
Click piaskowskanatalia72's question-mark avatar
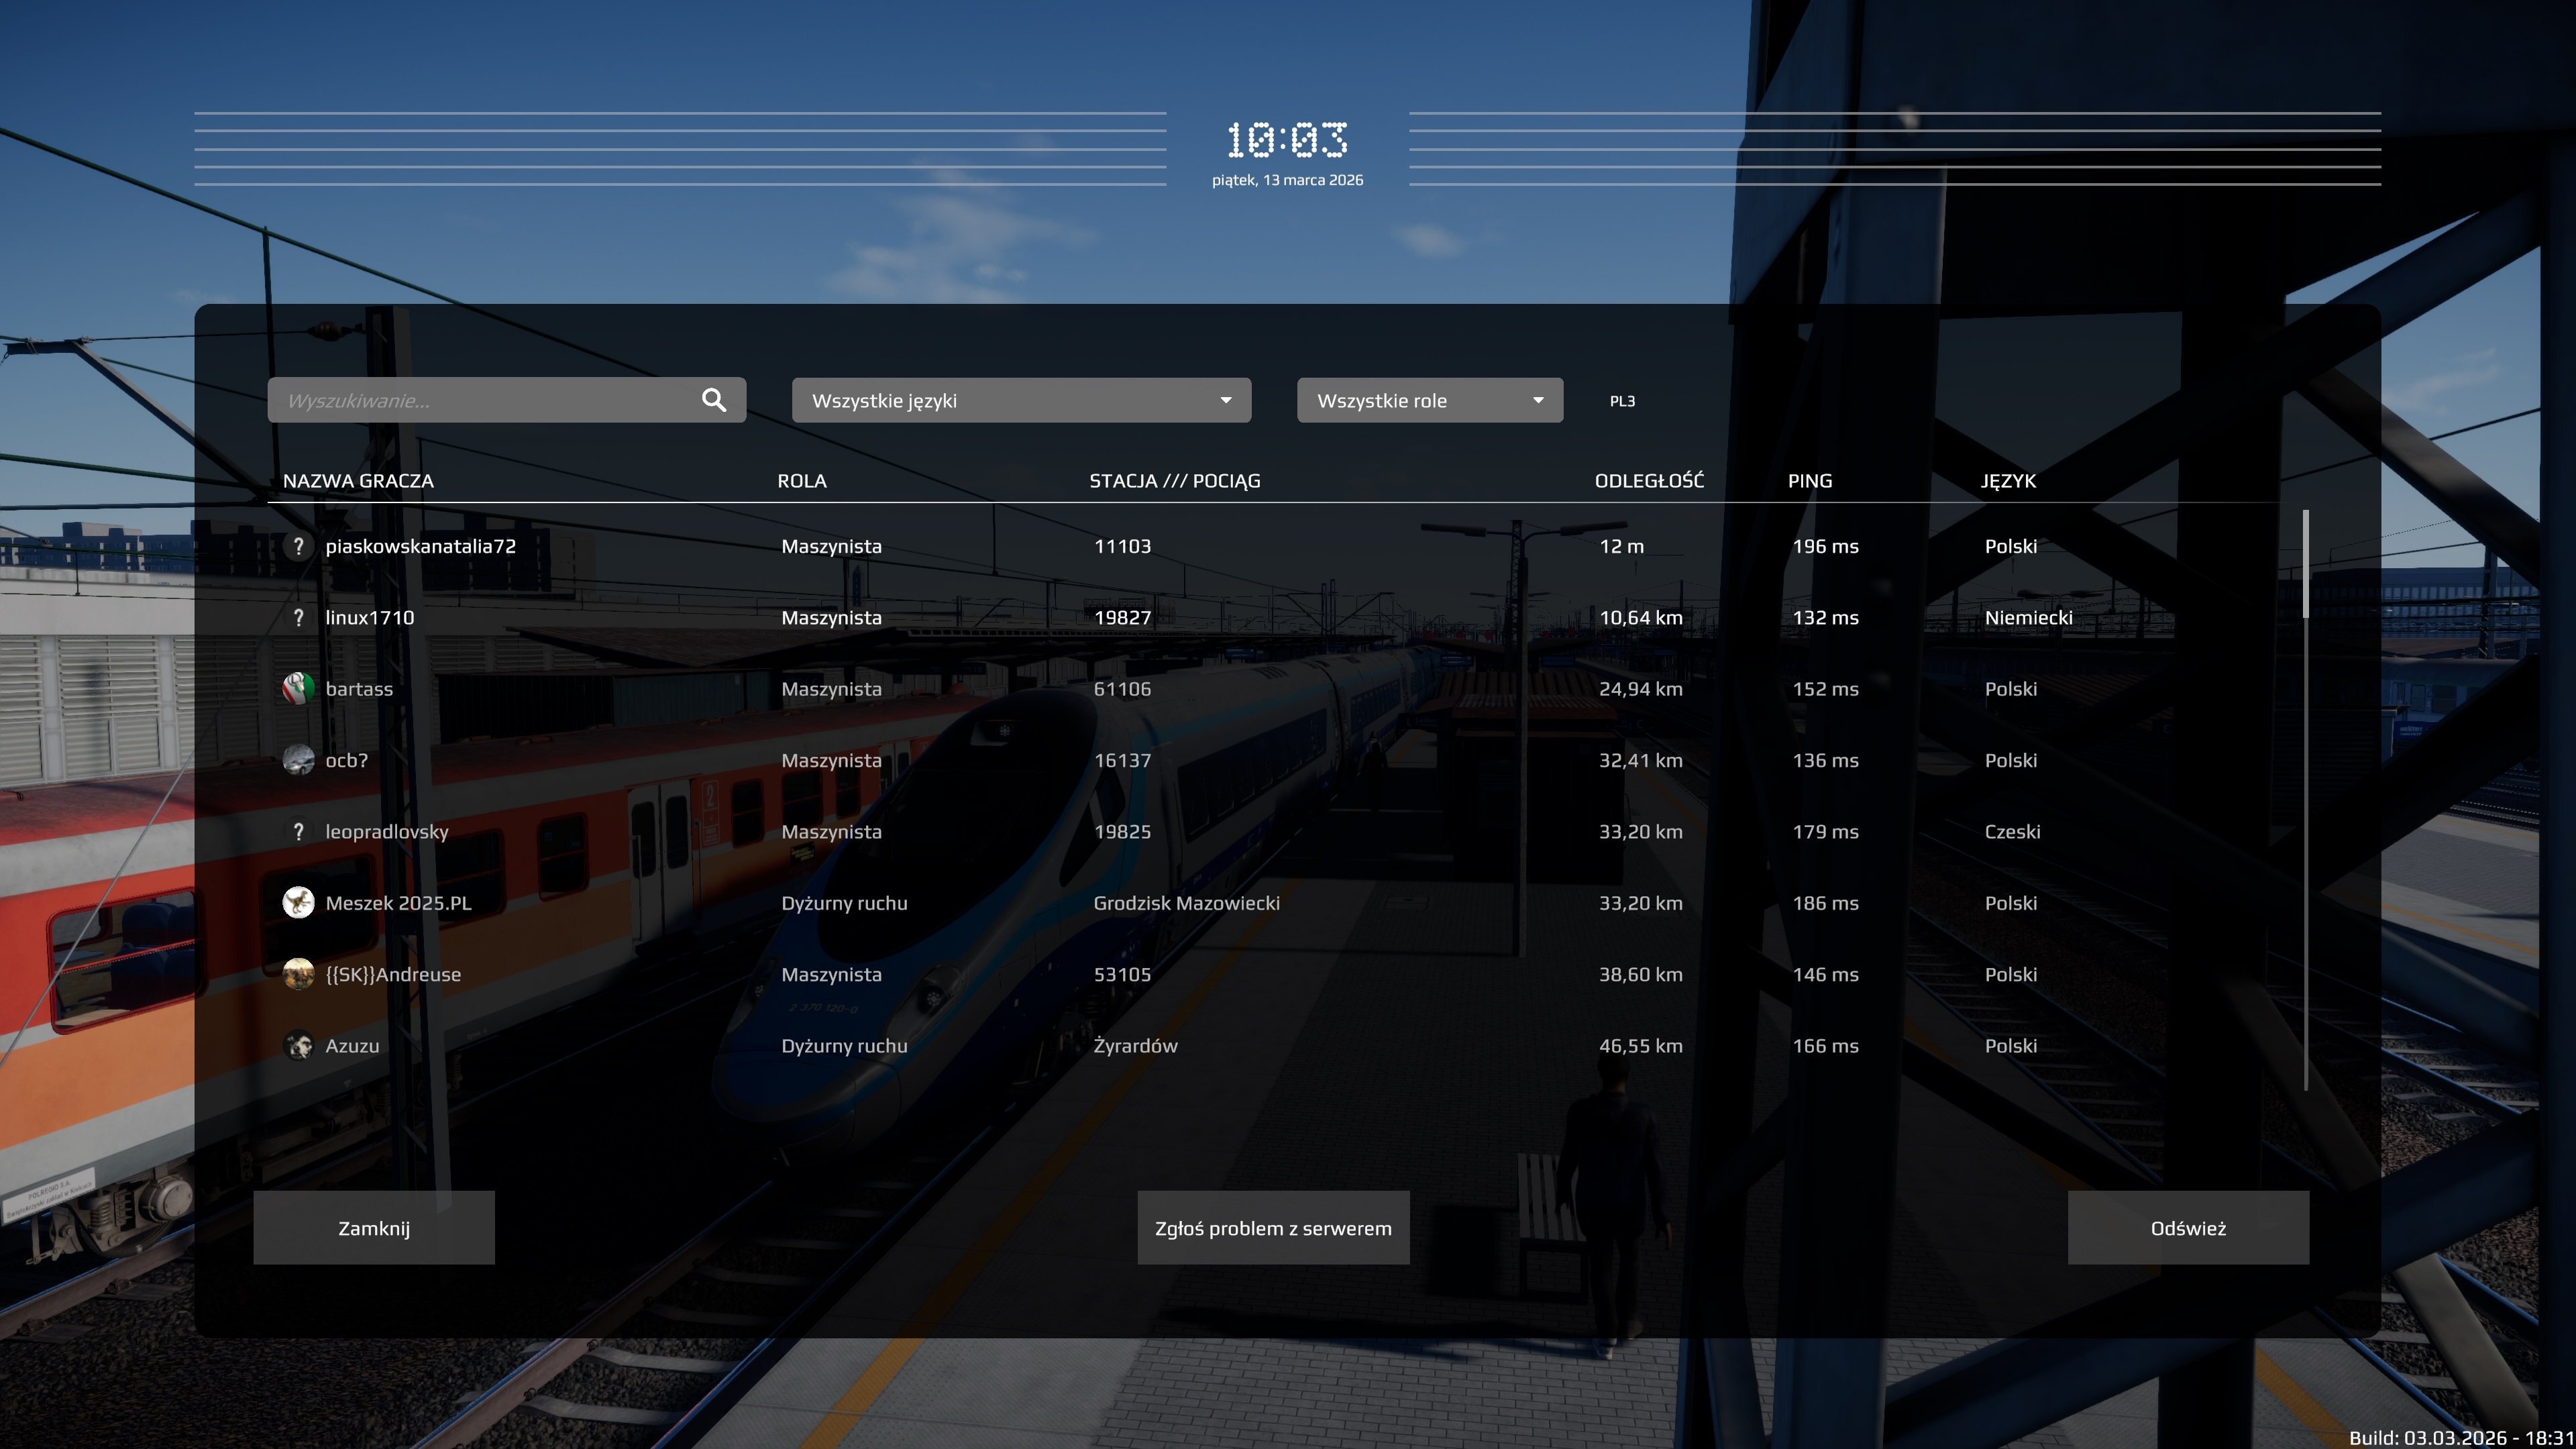click(x=298, y=546)
